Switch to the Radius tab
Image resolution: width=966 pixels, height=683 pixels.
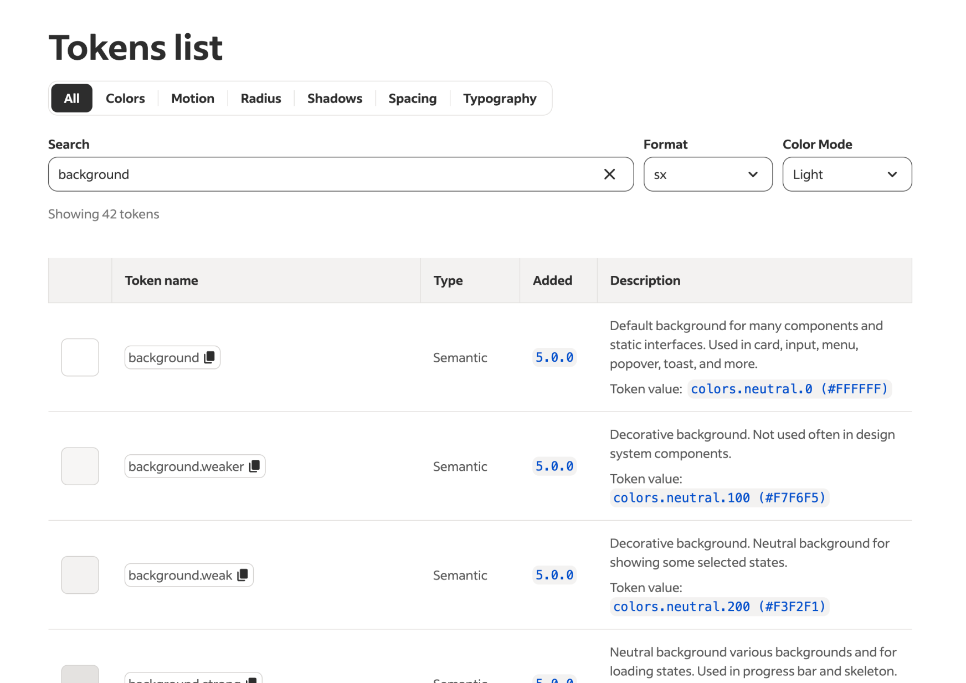point(261,98)
